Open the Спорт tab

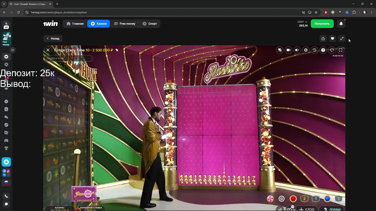point(150,24)
